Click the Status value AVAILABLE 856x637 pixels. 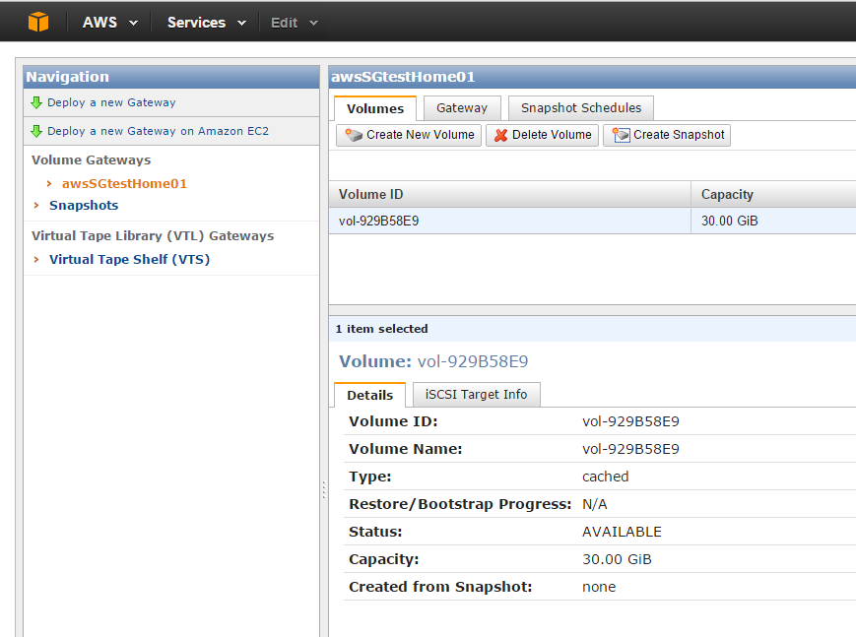point(622,532)
